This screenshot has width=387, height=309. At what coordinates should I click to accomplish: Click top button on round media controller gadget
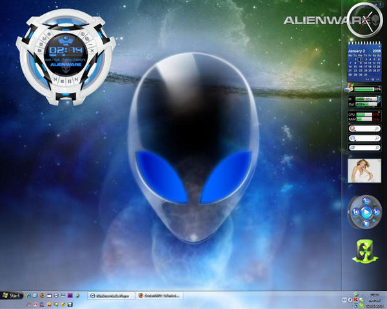366,201
